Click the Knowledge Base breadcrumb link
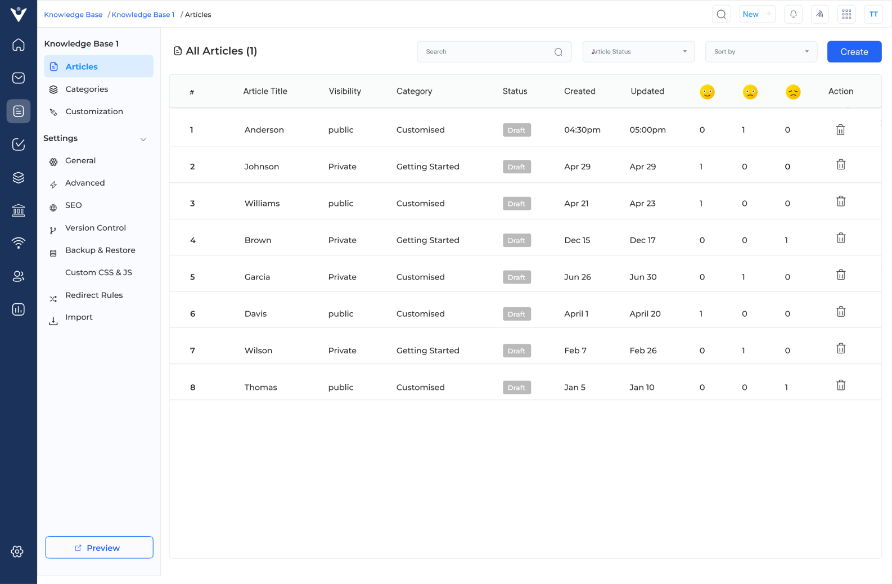The height and width of the screenshot is (584, 892). [73, 15]
